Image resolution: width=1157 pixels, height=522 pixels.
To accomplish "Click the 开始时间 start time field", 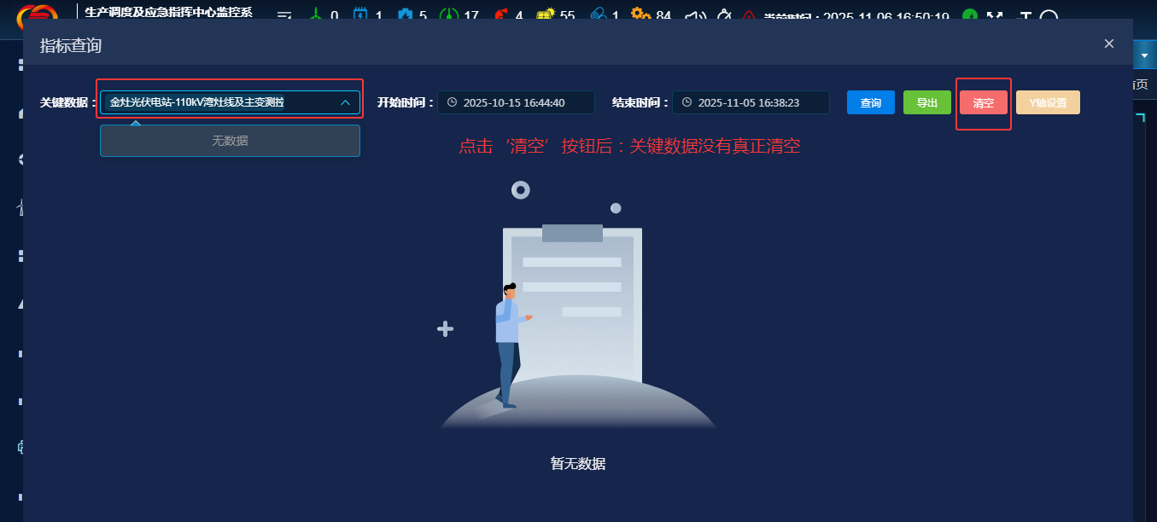I will [x=516, y=102].
